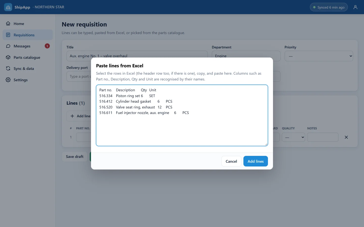Click the ShipApp ship logo icon

pyautogui.click(x=8, y=7)
